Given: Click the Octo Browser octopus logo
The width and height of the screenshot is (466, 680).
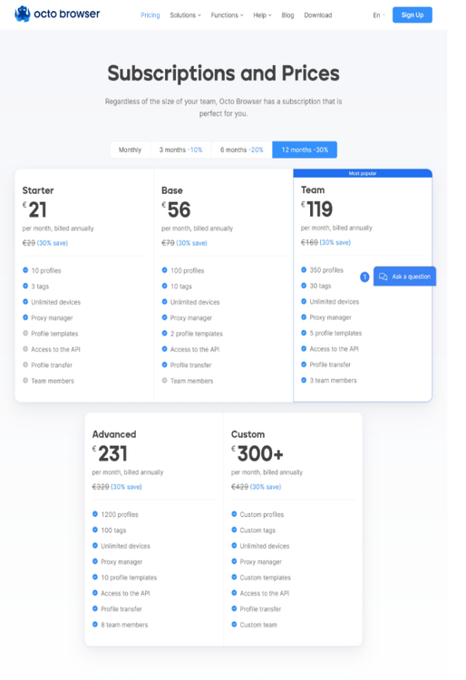Looking at the screenshot, I should click(x=22, y=14).
